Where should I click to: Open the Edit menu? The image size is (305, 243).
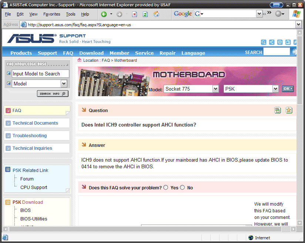click(20, 14)
